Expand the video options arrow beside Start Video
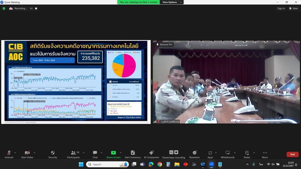 tap(34, 153)
